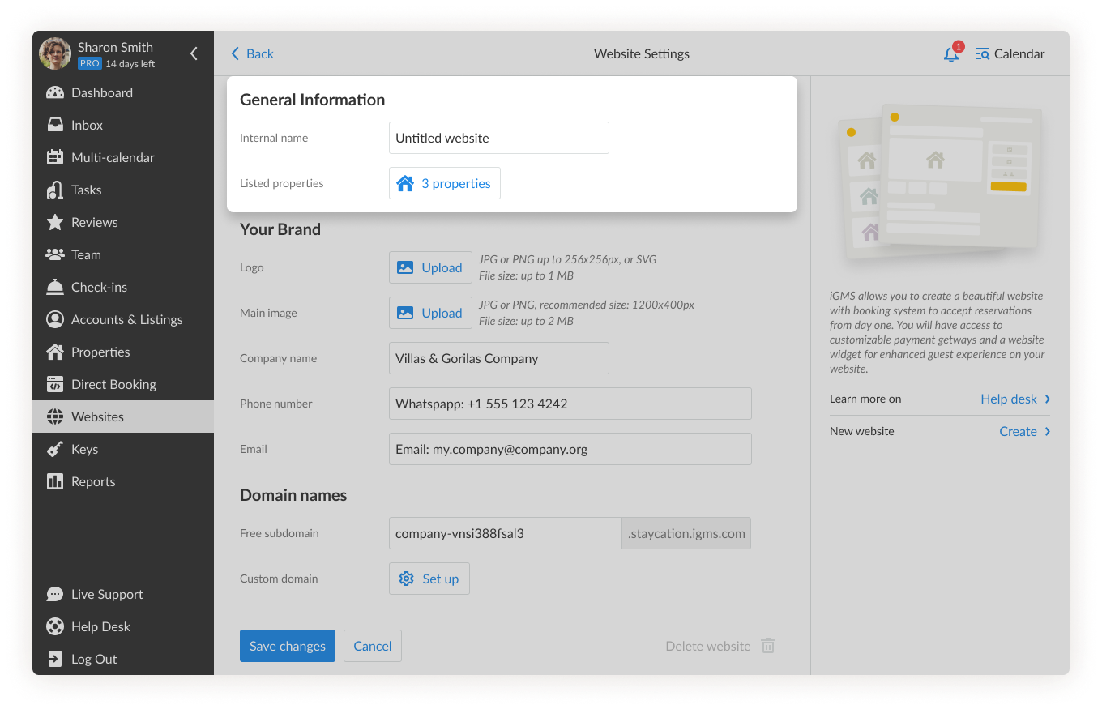Start a Live Support chat

[x=106, y=595]
